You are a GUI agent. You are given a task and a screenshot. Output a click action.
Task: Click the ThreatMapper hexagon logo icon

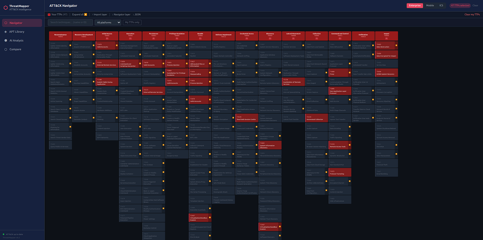coord(6,8)
